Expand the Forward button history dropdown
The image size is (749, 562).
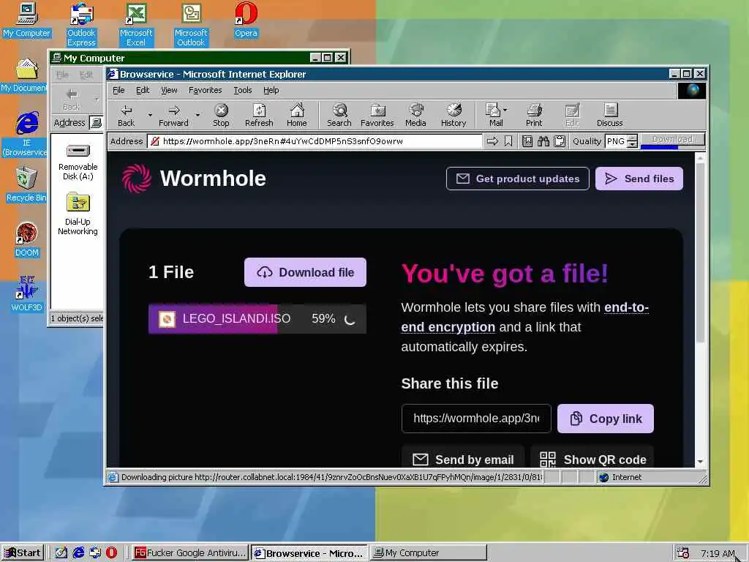tap(197, 115)
